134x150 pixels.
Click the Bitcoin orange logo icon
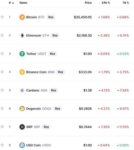(22, 17)
